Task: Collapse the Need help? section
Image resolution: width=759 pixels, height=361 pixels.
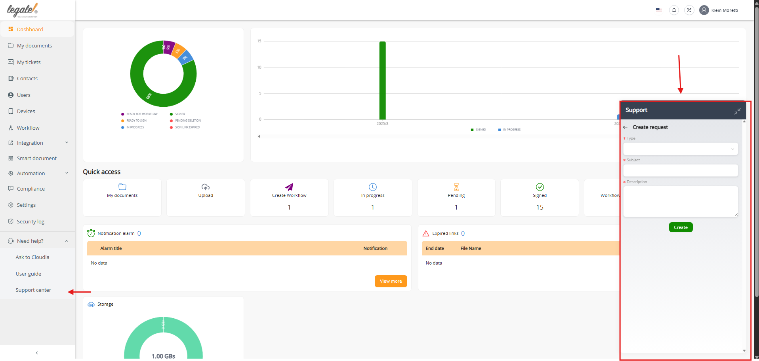Action: coord(67,241)
